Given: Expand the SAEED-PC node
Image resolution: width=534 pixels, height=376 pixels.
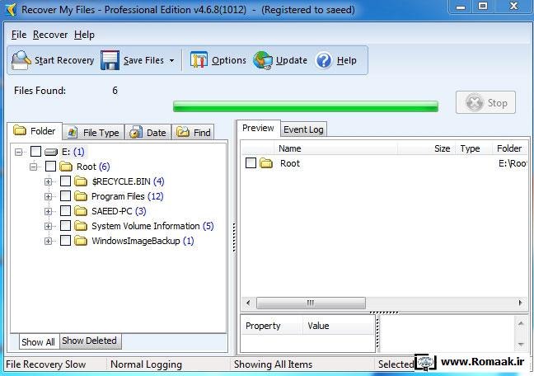Looking at the screenshot, I should 48,211.
